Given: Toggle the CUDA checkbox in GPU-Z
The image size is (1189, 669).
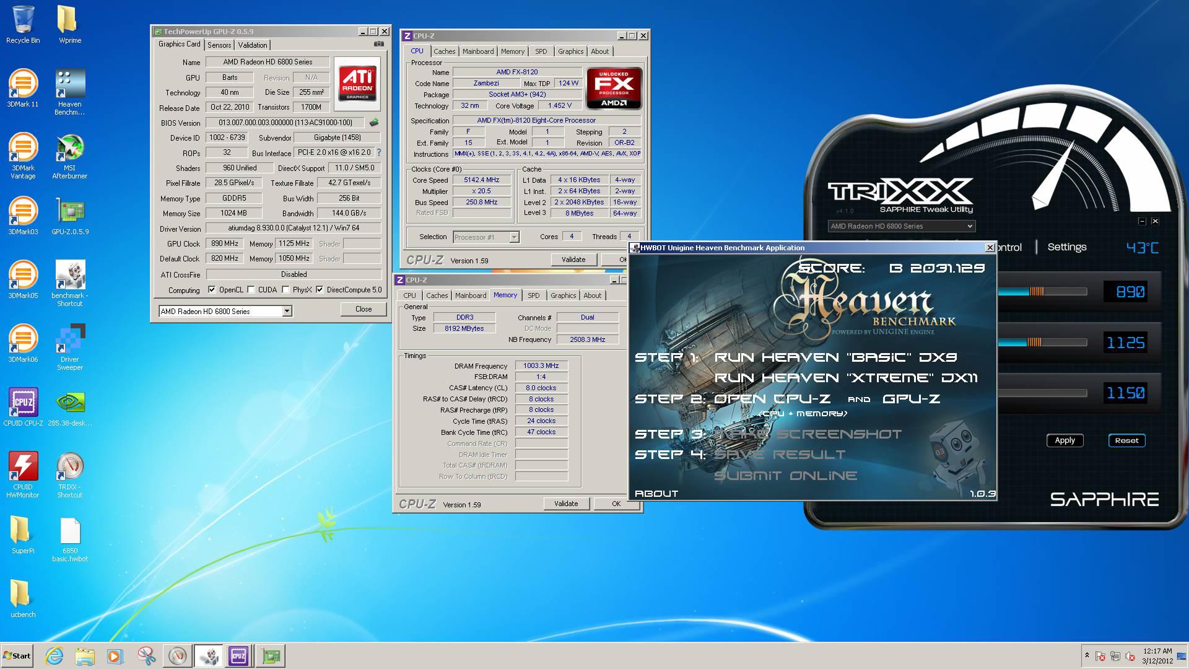Looking at the screenshot, I should tap(251, 289).
